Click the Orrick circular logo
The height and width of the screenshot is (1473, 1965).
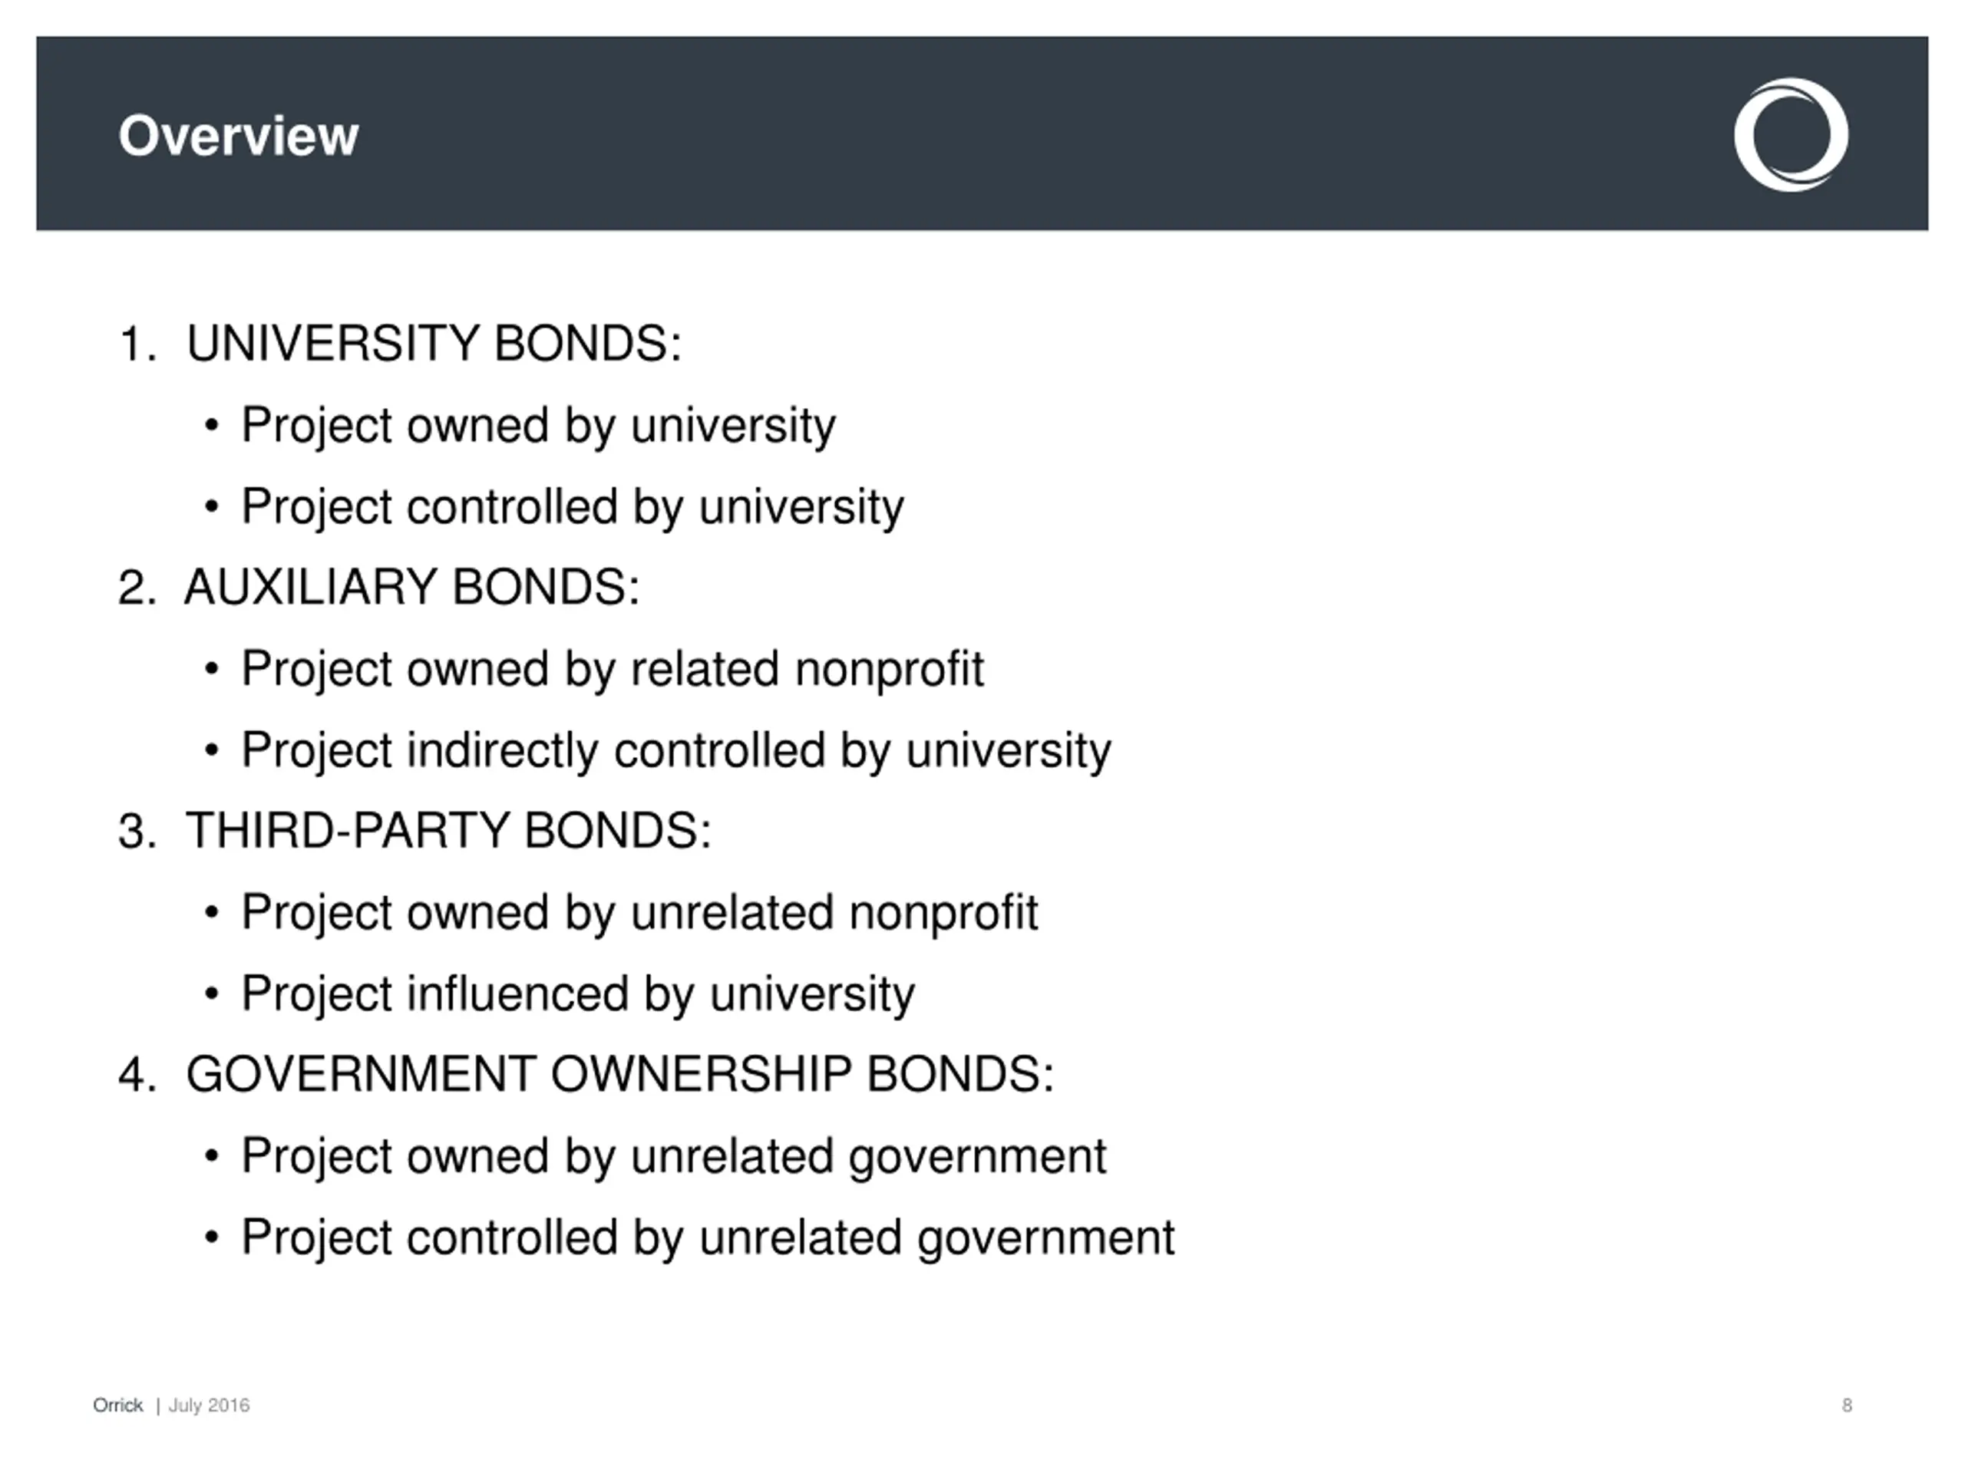pyautogui.click(x=1791, y=134)
